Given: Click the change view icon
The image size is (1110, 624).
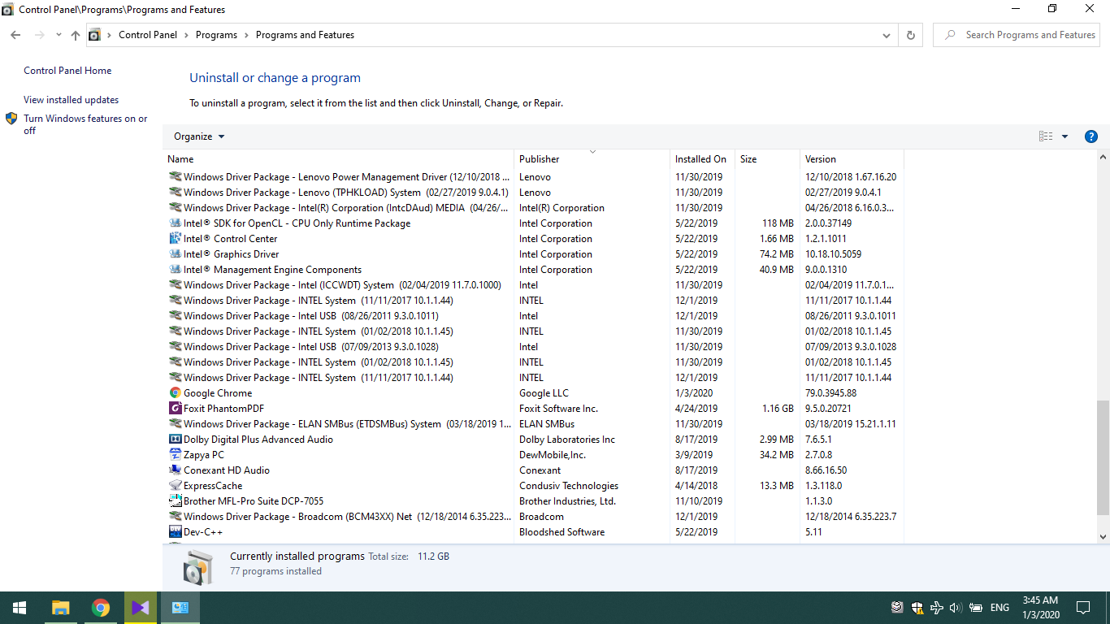Looking at the screenshot, I should pos(1046,136).
